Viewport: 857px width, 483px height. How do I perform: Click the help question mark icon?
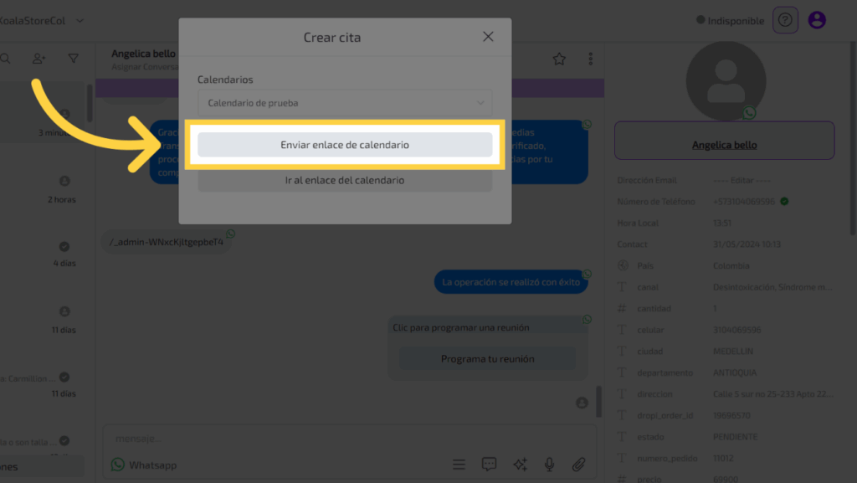pos(785,19)
